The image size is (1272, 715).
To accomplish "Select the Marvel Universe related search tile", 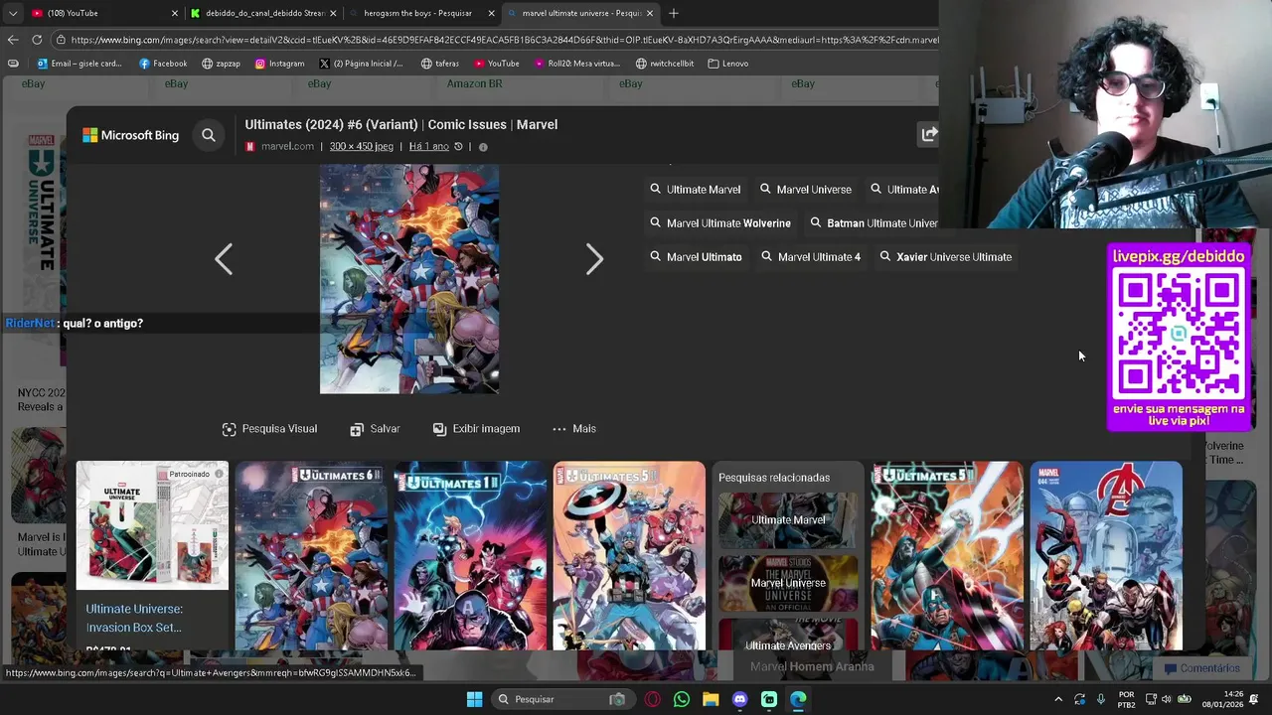I will click(788, 583).
